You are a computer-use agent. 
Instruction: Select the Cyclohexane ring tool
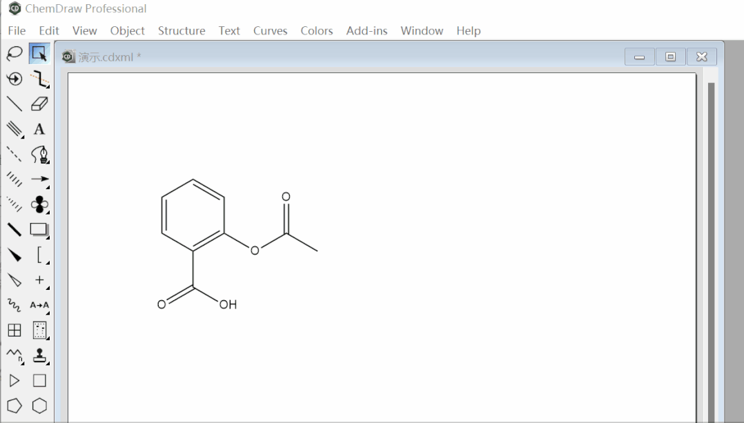tap(39, 406)
